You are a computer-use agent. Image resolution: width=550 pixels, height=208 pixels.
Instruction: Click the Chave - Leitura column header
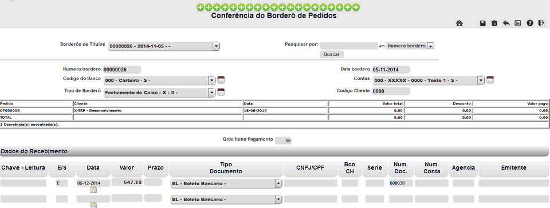(23, 168)
